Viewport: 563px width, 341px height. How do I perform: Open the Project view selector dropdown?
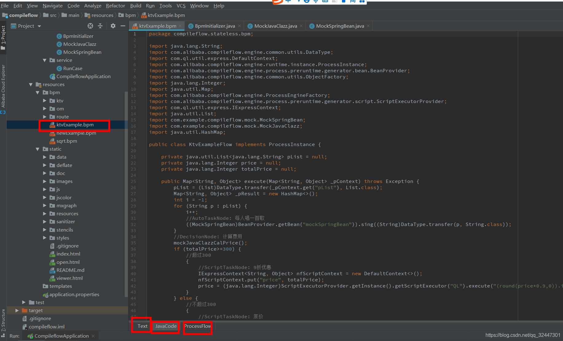(39, 26)
